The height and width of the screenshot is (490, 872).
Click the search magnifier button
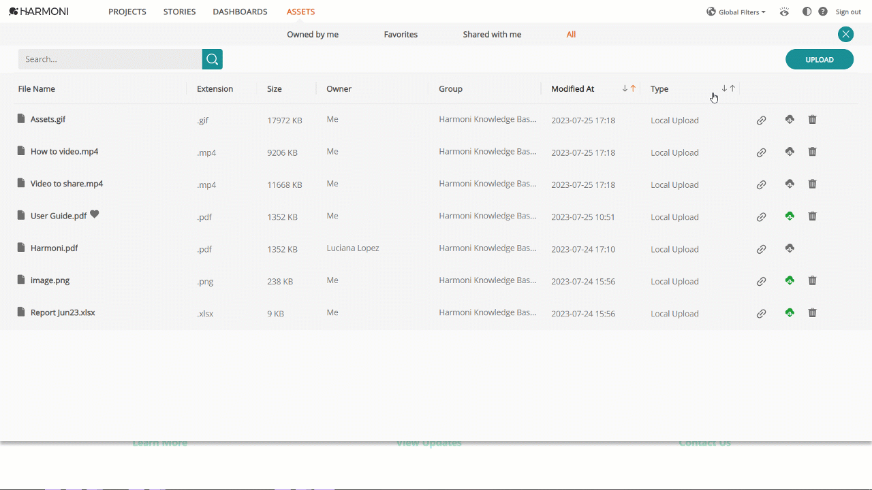[x=213, y=59]
